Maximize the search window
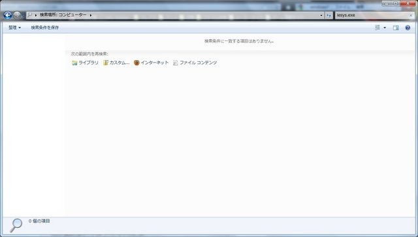This screenshot has width=418, height=237. click(395, 3)
